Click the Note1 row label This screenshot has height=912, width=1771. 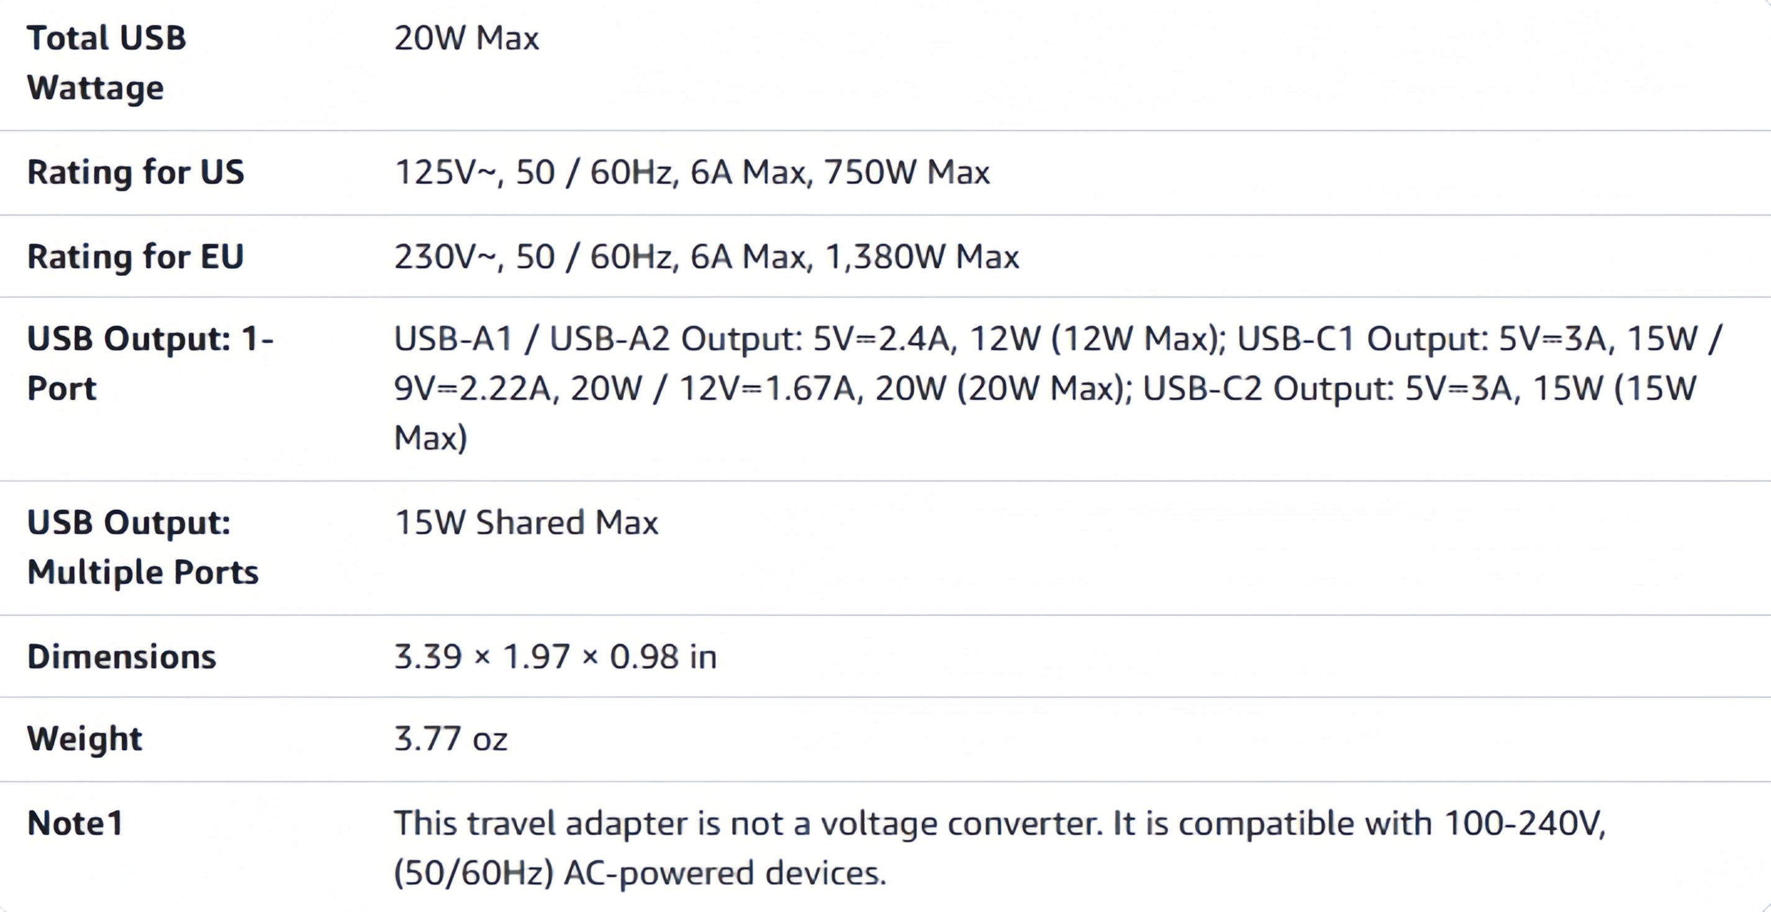tap(75, 823)
